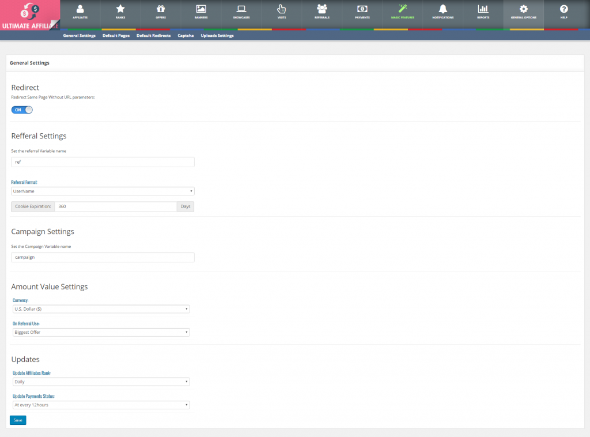The width and height of the screenshot is (590, 437).
Task: Open the Visits pointer icon
Action: (281, 9)
